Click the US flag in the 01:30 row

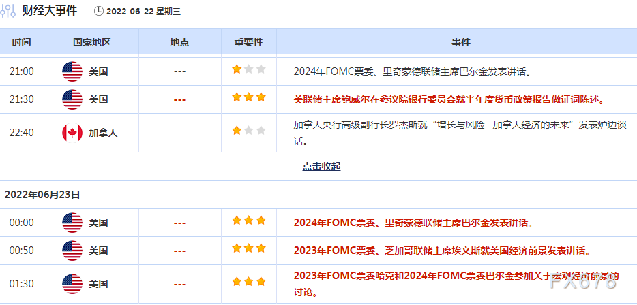point(72,284)
